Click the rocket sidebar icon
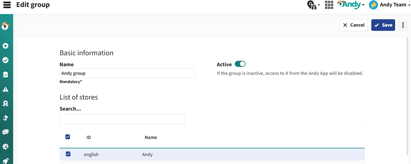The image size is (411, 164). tap(5, 161)
